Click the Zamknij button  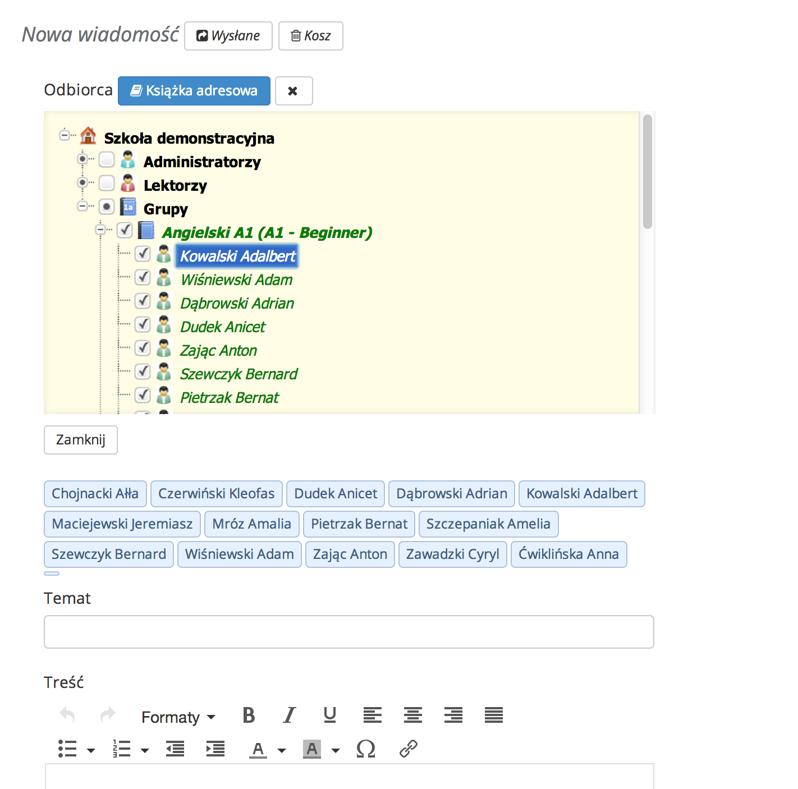[80, 440]
